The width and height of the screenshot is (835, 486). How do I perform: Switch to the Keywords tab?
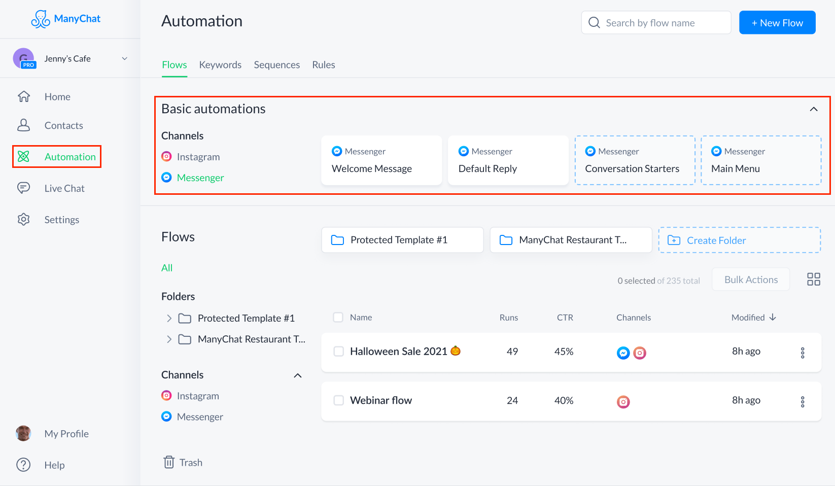coord(220,65)
